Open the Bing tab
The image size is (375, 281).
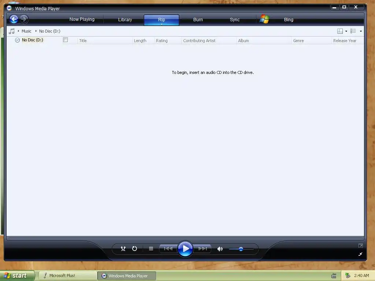coord(289,20)
